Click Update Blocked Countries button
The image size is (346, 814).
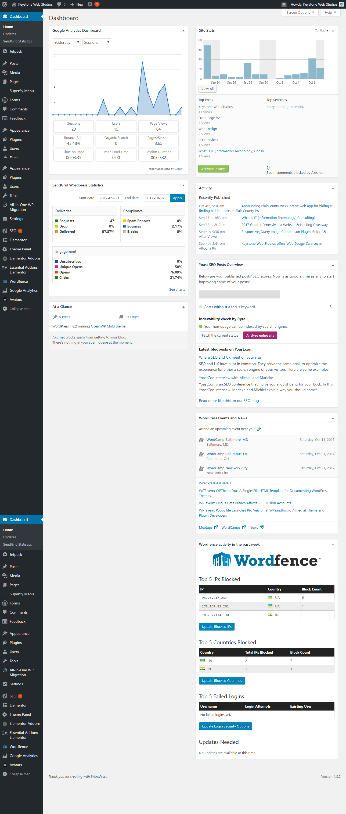tap(222, 681)
